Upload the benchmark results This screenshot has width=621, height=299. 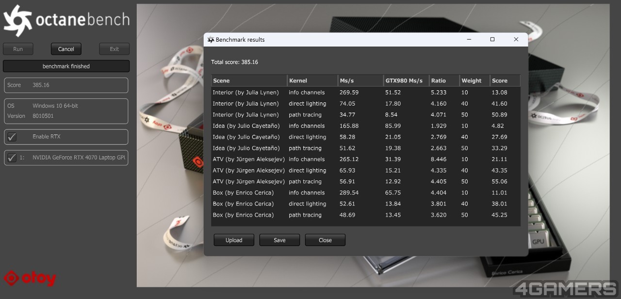tap(234, 240)
